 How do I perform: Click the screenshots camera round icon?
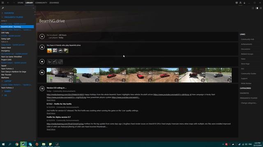[42, 72]
